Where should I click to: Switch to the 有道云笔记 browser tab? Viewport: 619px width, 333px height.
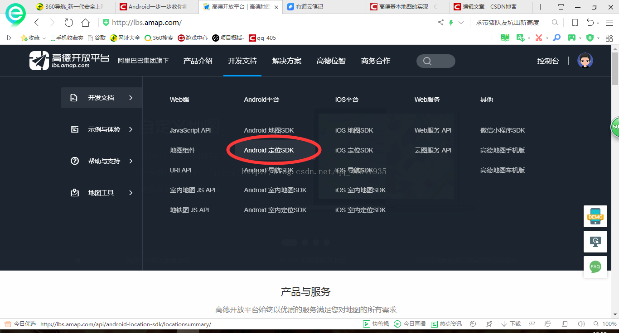pos(324,7)
